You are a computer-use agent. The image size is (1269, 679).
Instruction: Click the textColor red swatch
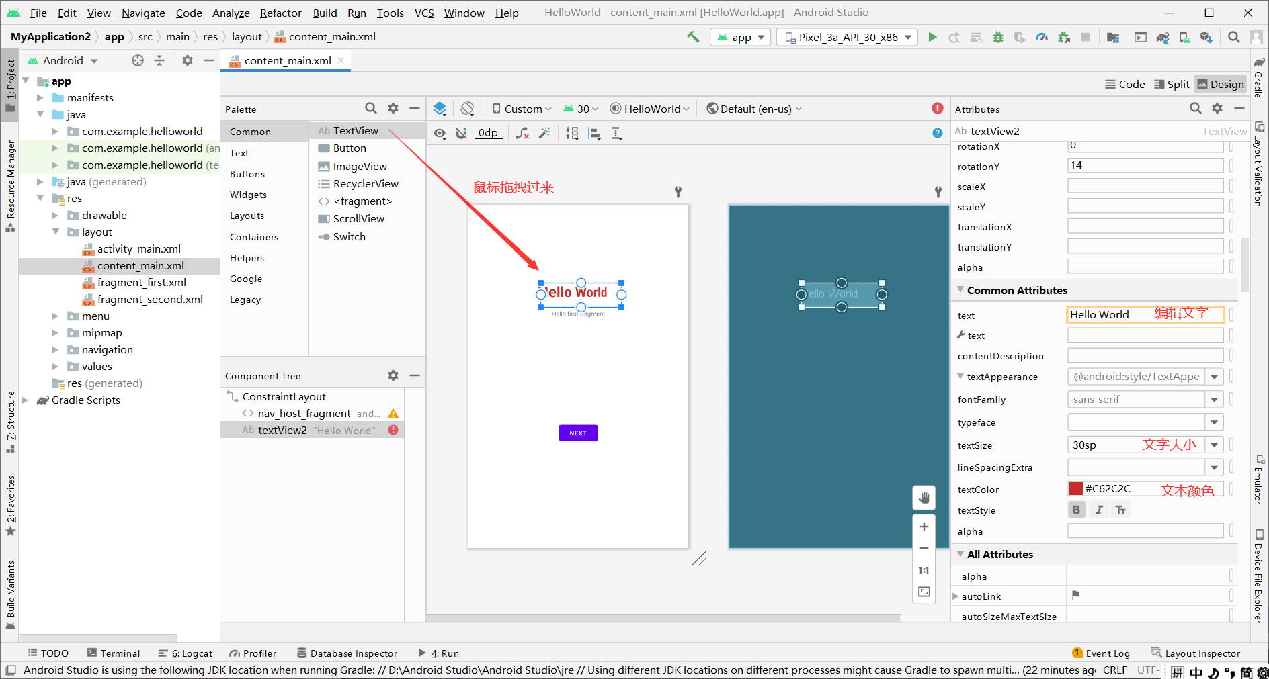click(x=1076, y=488)
